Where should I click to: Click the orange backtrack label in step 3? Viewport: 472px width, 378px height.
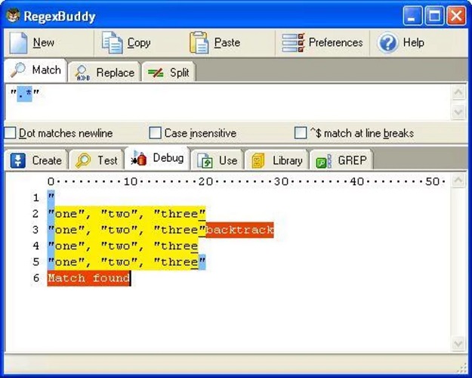[x=239, y=230]
